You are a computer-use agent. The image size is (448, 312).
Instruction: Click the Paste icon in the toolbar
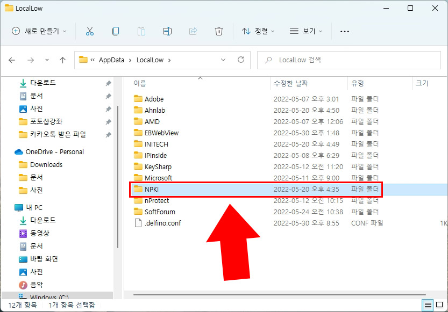pos(141,31)
